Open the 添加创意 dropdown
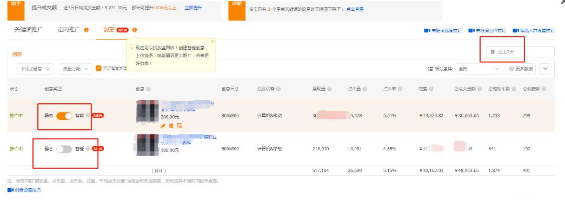This screenshot has width=565, height=206. pos(35,69)
